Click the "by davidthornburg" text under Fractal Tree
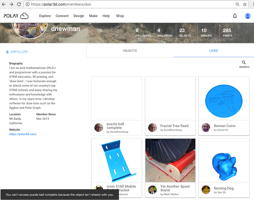The width and height of the screenshot is (254, 200). pyautogui.click(x=171, y=130)
